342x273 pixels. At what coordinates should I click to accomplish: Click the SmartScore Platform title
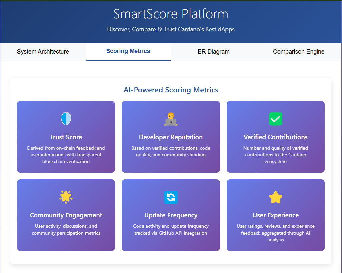(171, 14)
